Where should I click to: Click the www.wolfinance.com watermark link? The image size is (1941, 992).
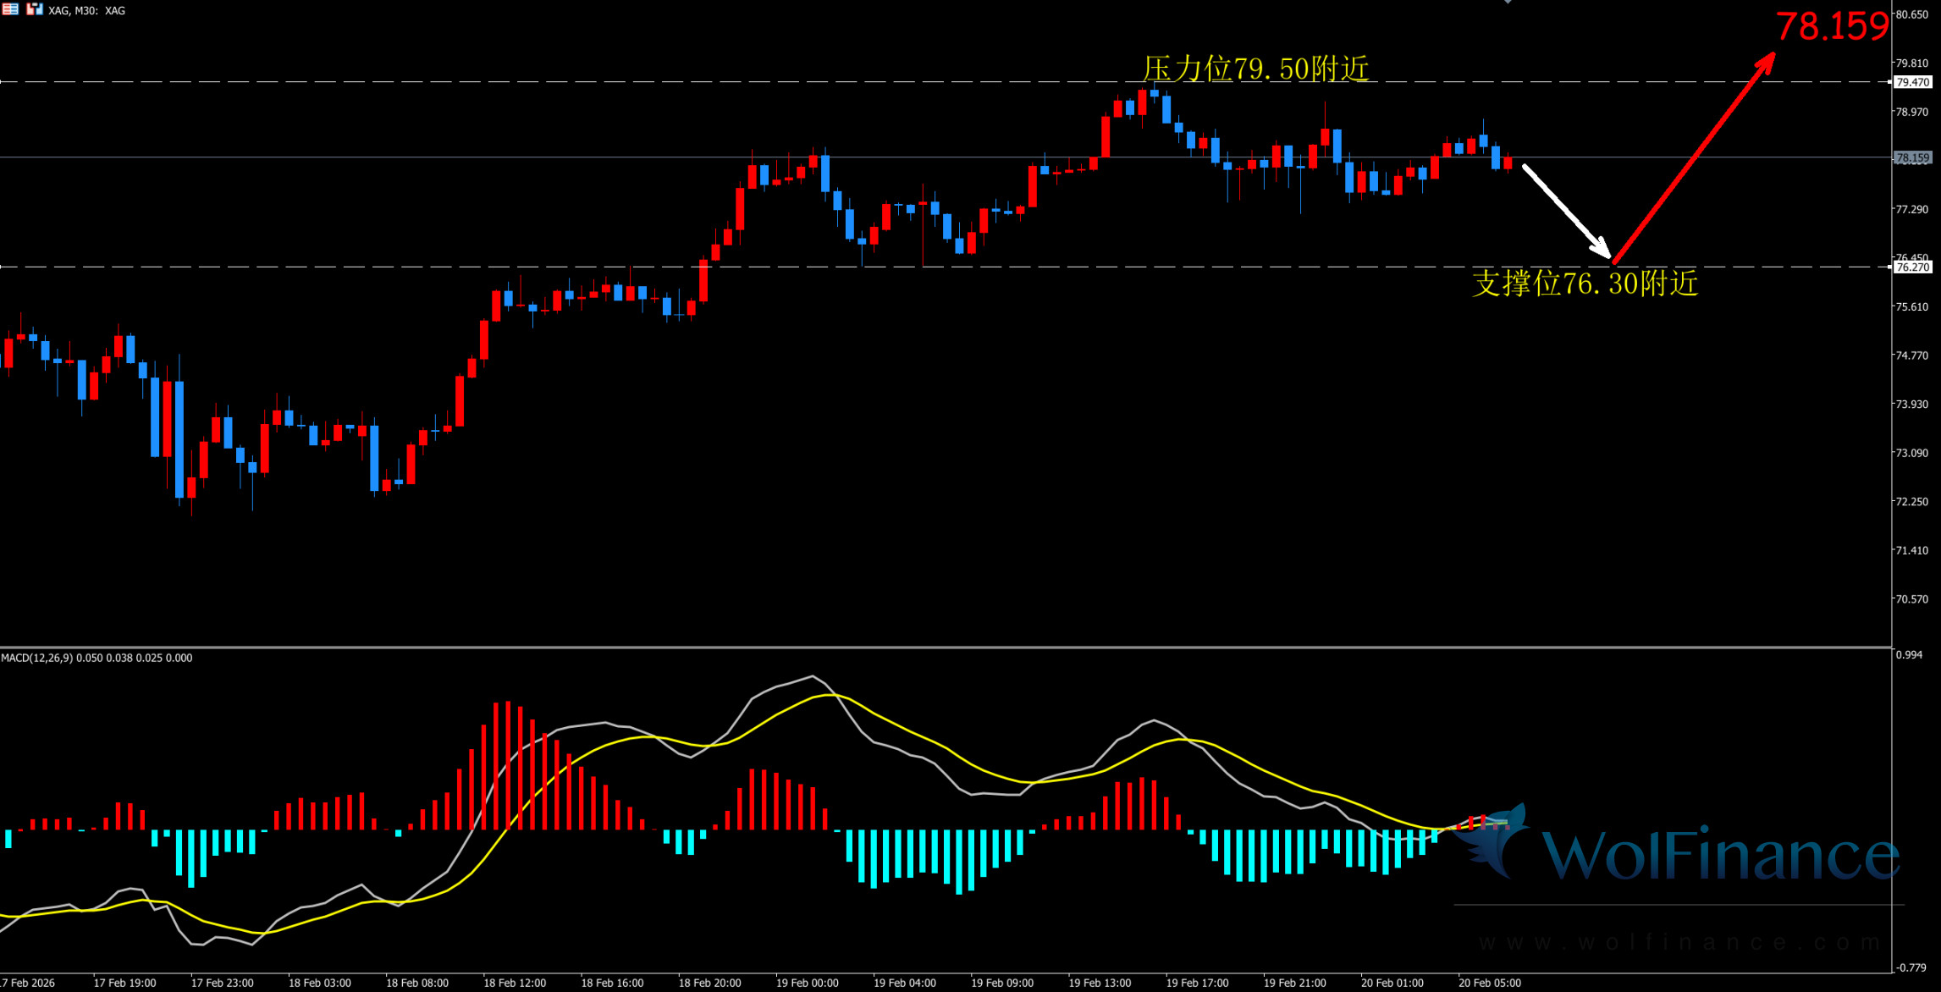(x=1680, y=942)
